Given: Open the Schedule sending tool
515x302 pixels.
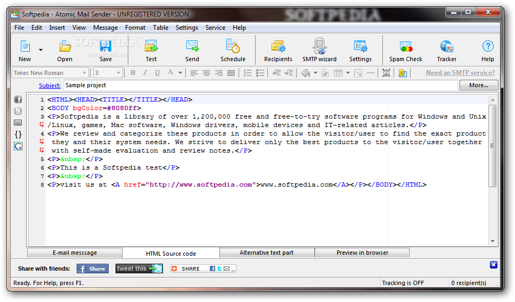Looking at the screenshot, I should [233, 50].
